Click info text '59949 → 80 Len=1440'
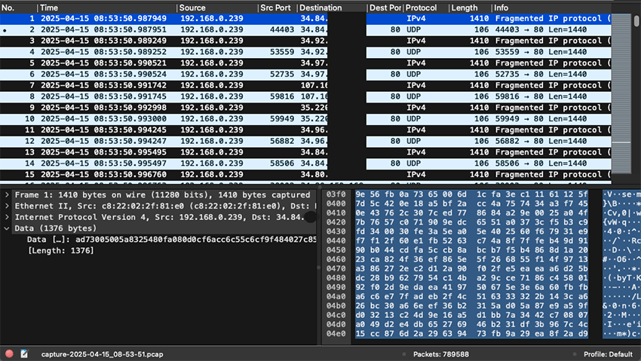Screen dimensions: 641x361 541,119
